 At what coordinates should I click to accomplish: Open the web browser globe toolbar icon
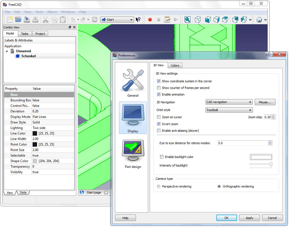click(x=259, y=20)
